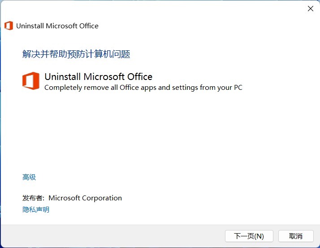The image size is (320, 248).
Task: Close the Uninstall Microsoft Office dialog
Action: click(x=310, y=9)
